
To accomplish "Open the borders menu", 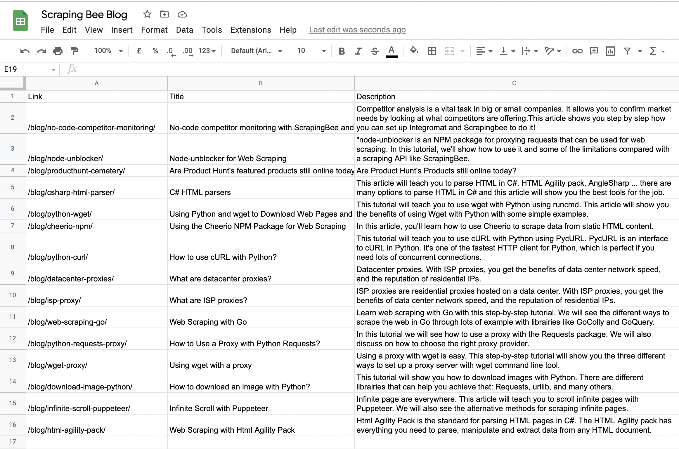I will tap(432, 51).
